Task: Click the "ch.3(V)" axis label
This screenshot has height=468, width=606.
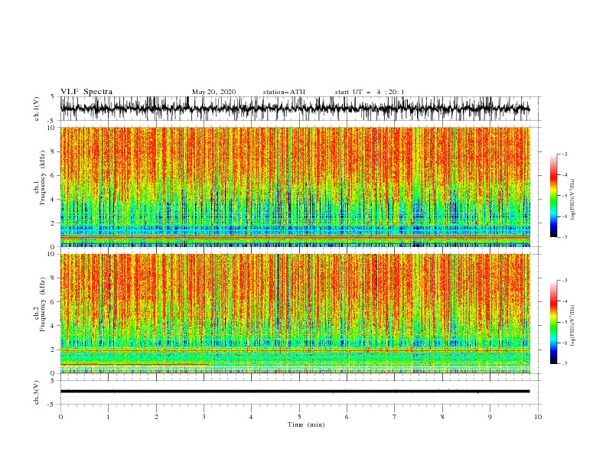Action: click(37, 392)
